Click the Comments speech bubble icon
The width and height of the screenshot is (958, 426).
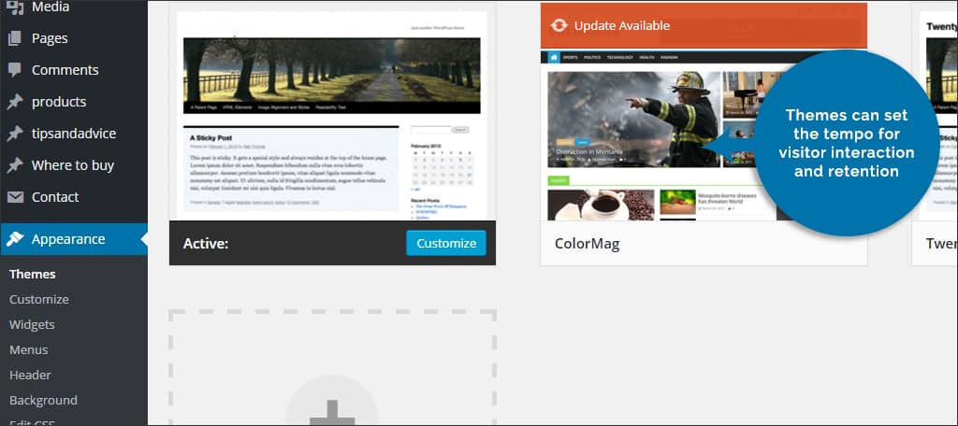tap(15, 70)
